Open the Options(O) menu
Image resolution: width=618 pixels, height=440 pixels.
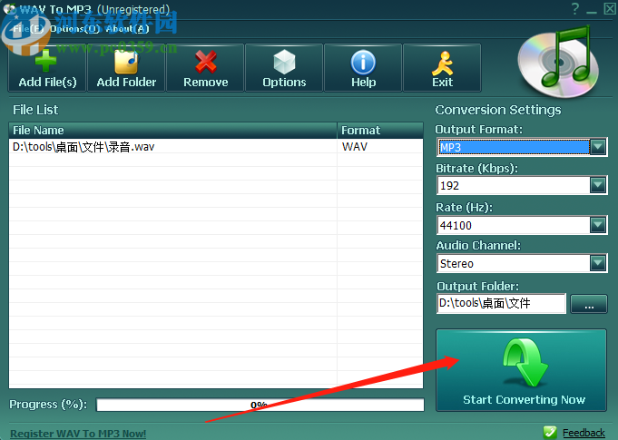[x=74, y=29]
